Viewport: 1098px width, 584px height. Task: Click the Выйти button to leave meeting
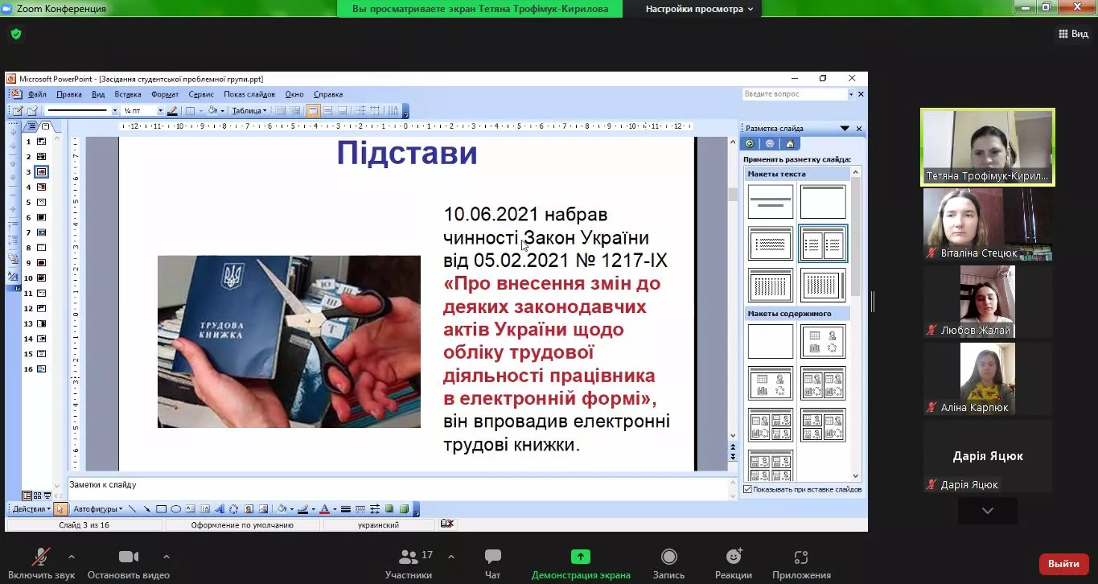1063,564
